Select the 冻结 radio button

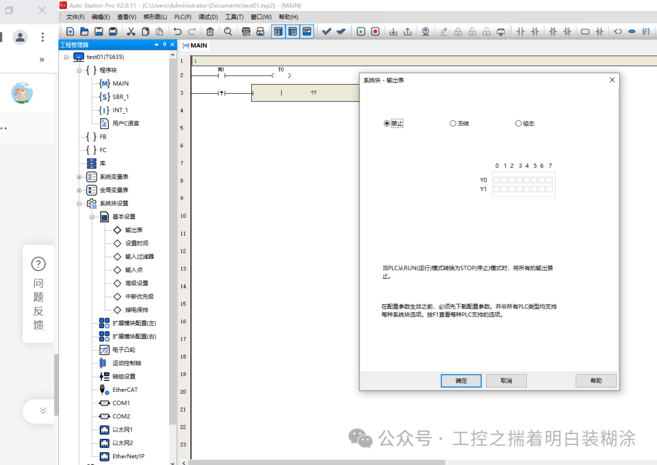453,124
